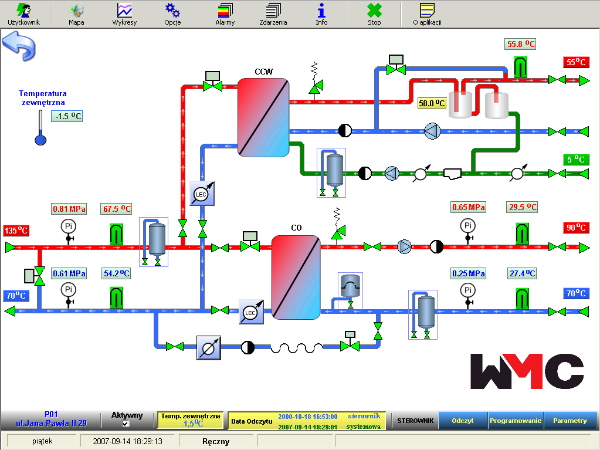The width and height of the screenshot is (600, 450).
Task: Click the 29.5 °C temperature value
Action: click(x=523, y=207)
